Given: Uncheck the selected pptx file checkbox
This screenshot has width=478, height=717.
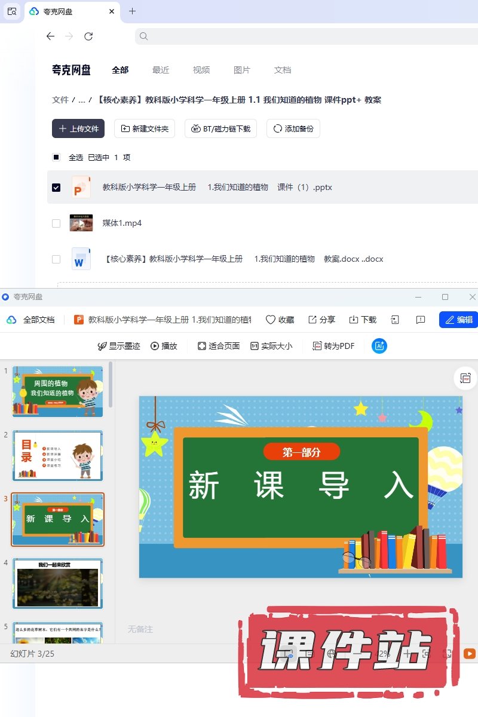Looking at the screenshot, I should [56, 187].
